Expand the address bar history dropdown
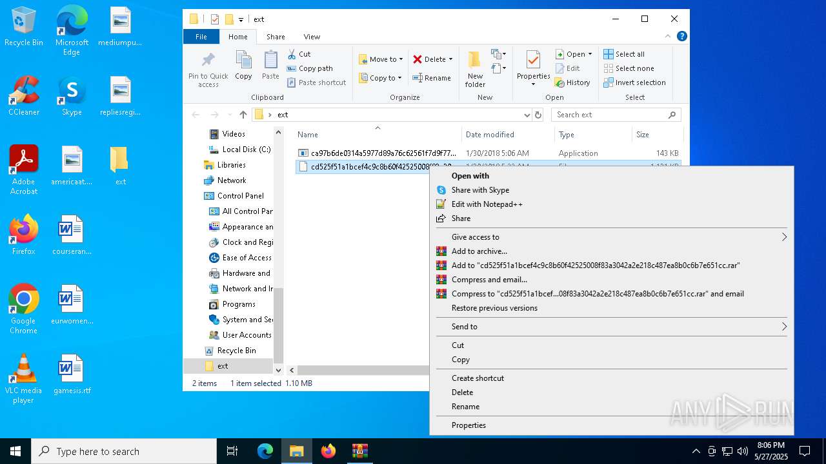826x464 pixels. 527,115
